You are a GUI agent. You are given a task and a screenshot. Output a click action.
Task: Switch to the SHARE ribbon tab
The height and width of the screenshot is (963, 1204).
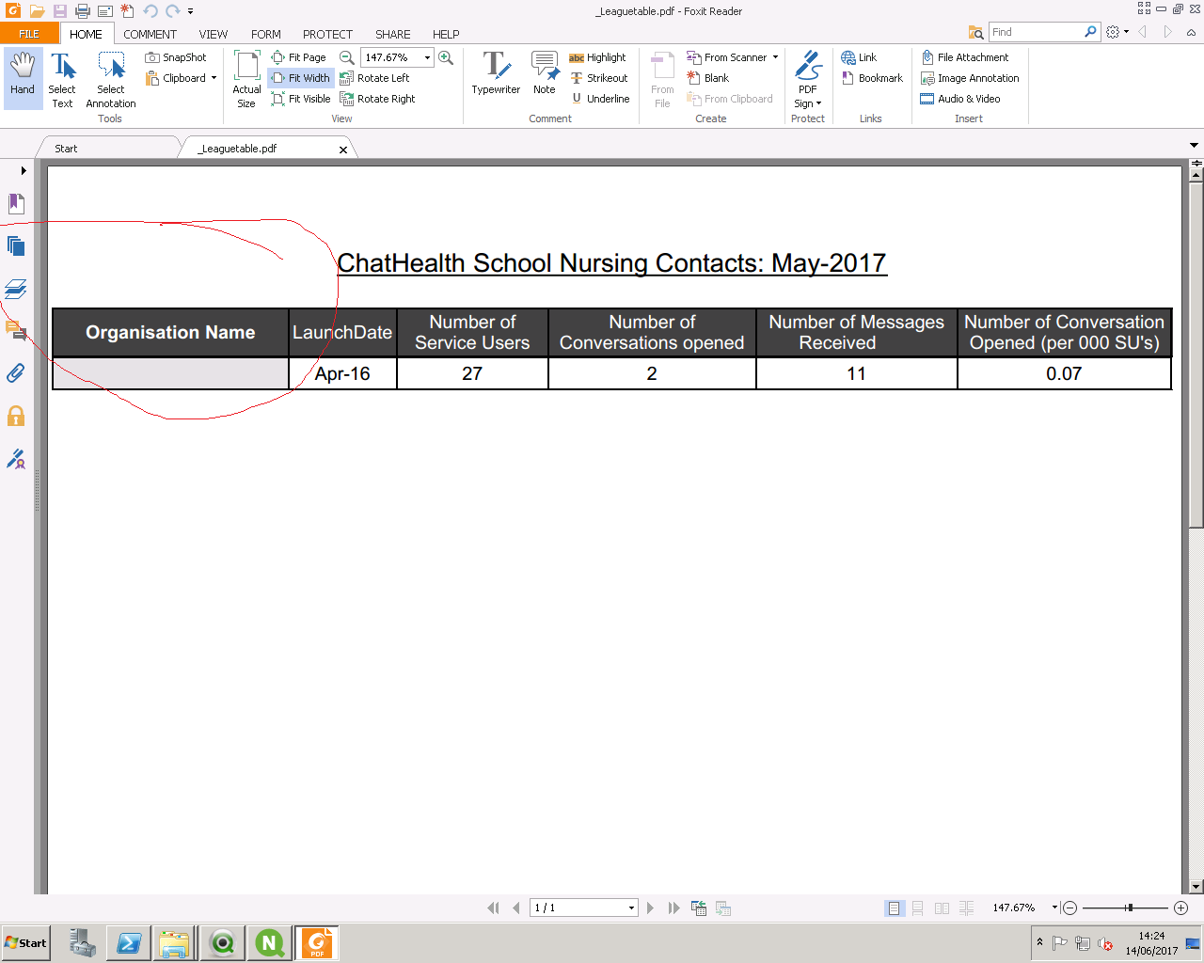[393, 34]
